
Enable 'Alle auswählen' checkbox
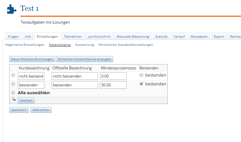point(13,93)
